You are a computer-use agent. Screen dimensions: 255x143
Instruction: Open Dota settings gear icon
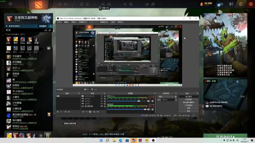click(10, 4)
